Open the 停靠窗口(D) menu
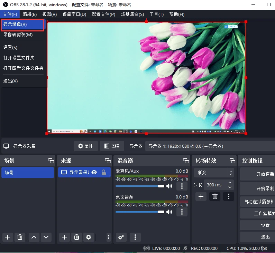The height and width of the screenshot is (253, 275). click(x=74, y=14)
